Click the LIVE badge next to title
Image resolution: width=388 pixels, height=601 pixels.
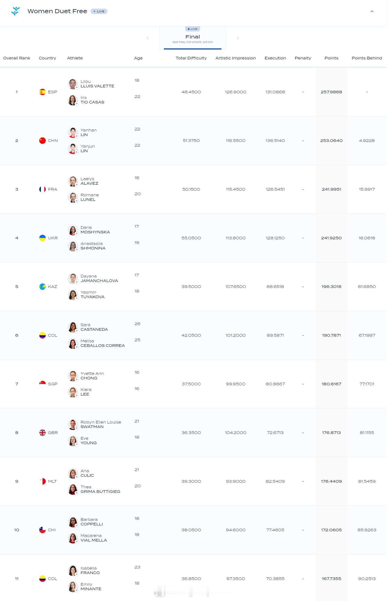click(x=99, y=11)
